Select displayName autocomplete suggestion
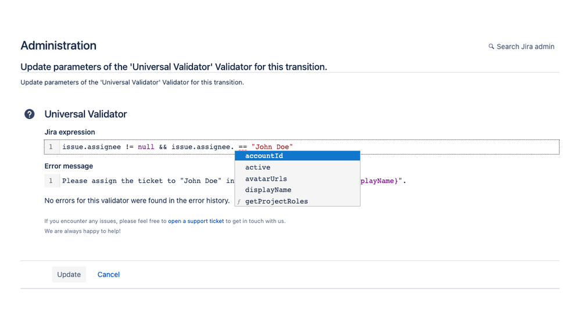 [298, 190]
